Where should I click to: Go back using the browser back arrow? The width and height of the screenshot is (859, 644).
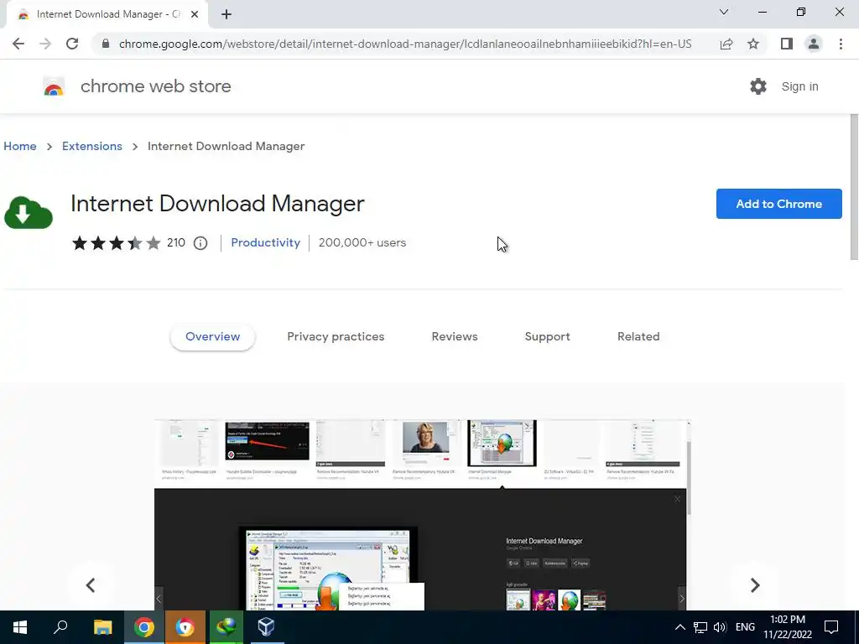18,44
